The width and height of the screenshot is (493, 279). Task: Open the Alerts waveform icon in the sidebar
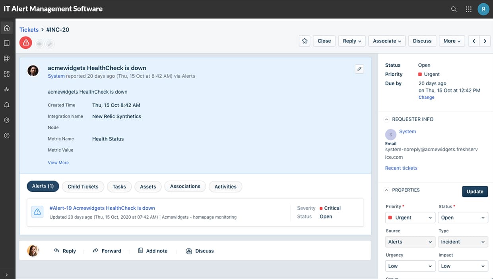coord(6,89)
